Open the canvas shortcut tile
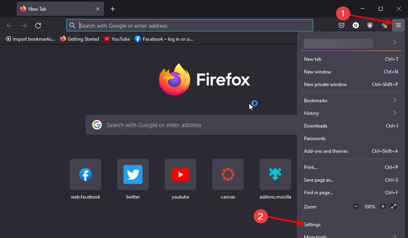 point(228,175)
